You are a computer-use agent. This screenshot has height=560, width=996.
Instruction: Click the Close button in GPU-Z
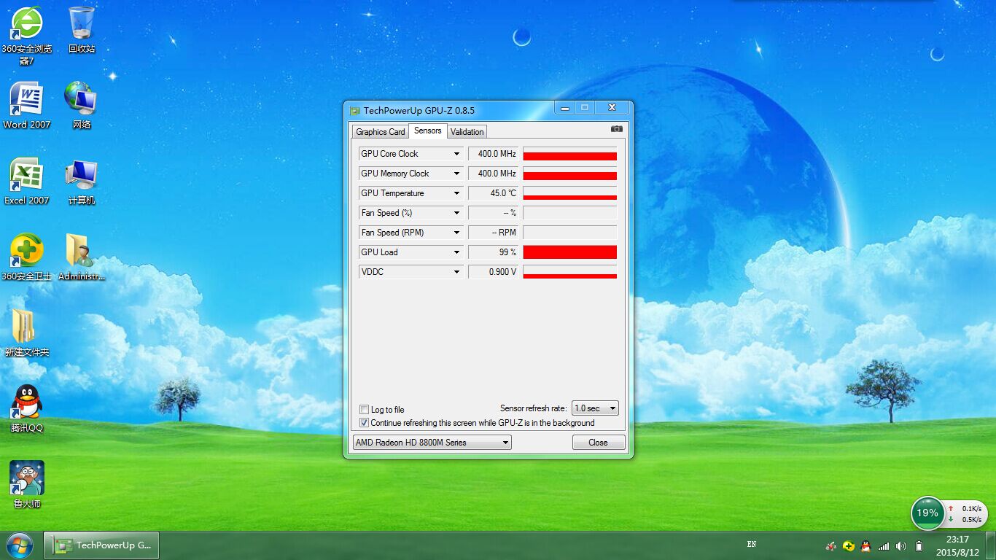point(599,443)
